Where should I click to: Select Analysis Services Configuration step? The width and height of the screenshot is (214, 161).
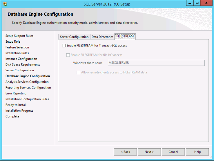(27, 82)
